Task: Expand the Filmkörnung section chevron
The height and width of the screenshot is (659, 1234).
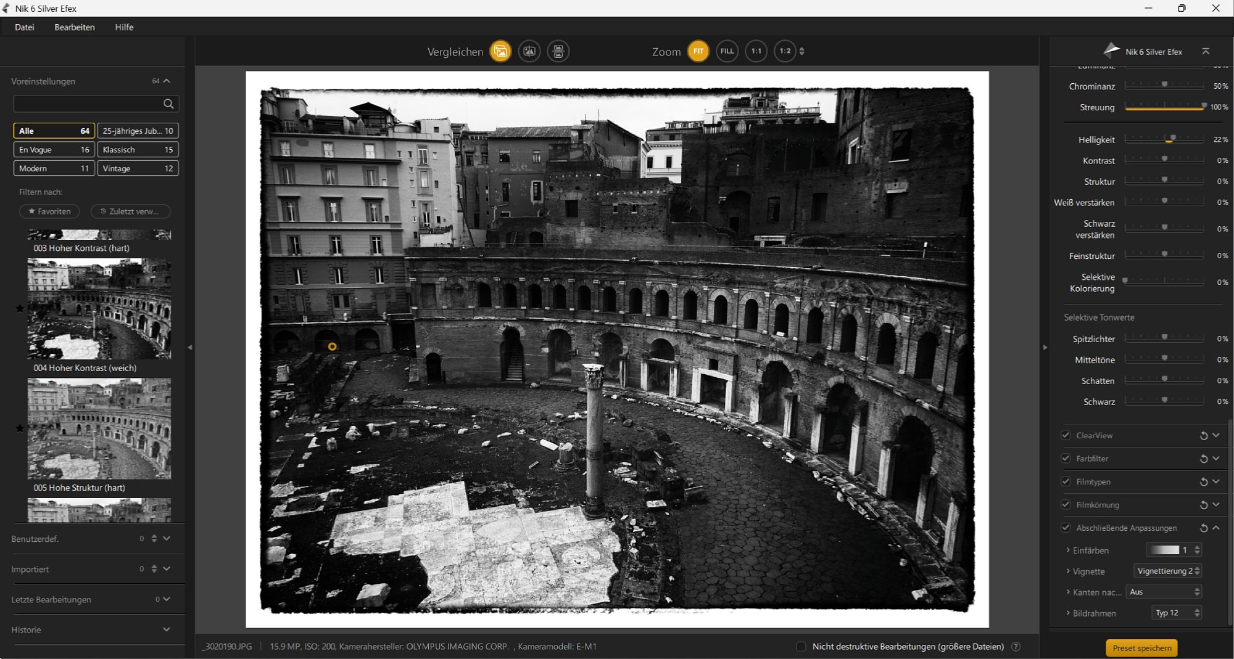Action: pos(1216,504)
